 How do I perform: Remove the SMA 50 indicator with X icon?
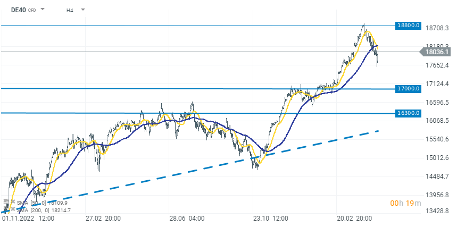(12, 202)
